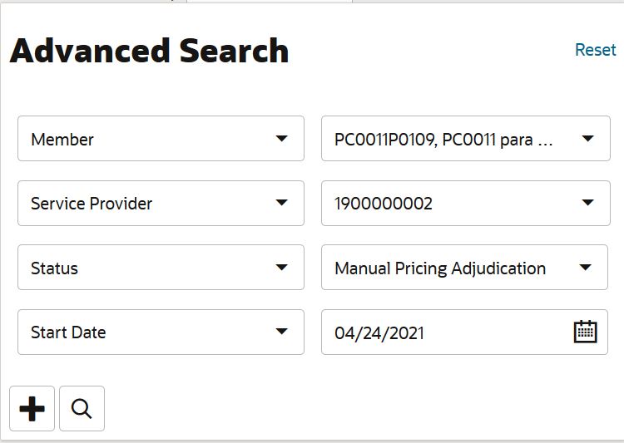Click the arrow next to Manual Pricing Adjudication
This screenshot has width=624, height=443.
click(586, 268)
